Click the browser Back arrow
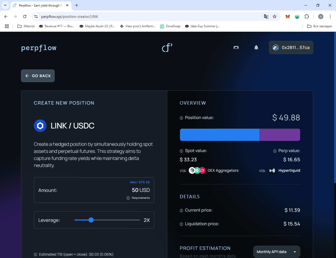Viewport: 336px width, 258px height. click(x=6, y=17)
